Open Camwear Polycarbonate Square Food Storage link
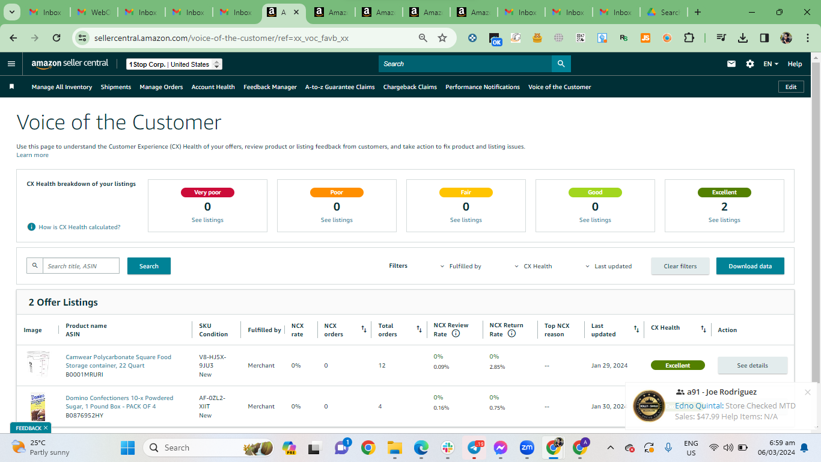 [118, 361]
